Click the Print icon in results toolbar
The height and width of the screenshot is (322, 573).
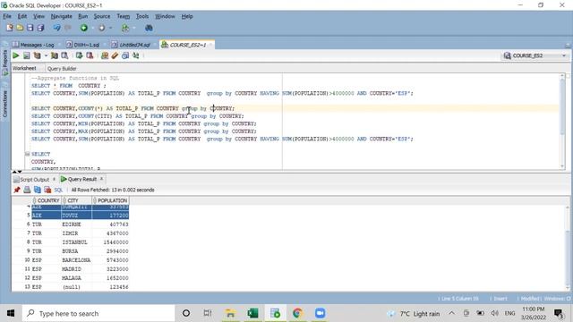[27, 190]
